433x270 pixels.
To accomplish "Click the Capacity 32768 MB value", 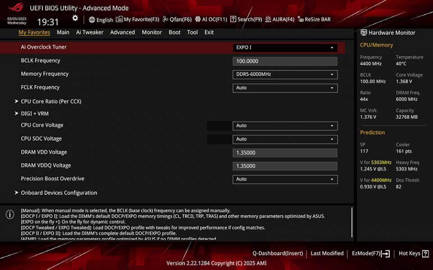I will [406, 117].
